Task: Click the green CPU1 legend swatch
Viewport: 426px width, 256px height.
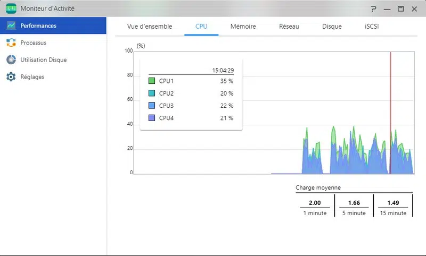Action: click(x=152, y=81)
